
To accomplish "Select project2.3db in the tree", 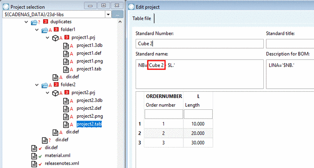I will click(90, 101).
